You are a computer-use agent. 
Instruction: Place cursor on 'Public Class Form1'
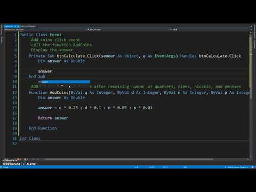pos(41,35)
